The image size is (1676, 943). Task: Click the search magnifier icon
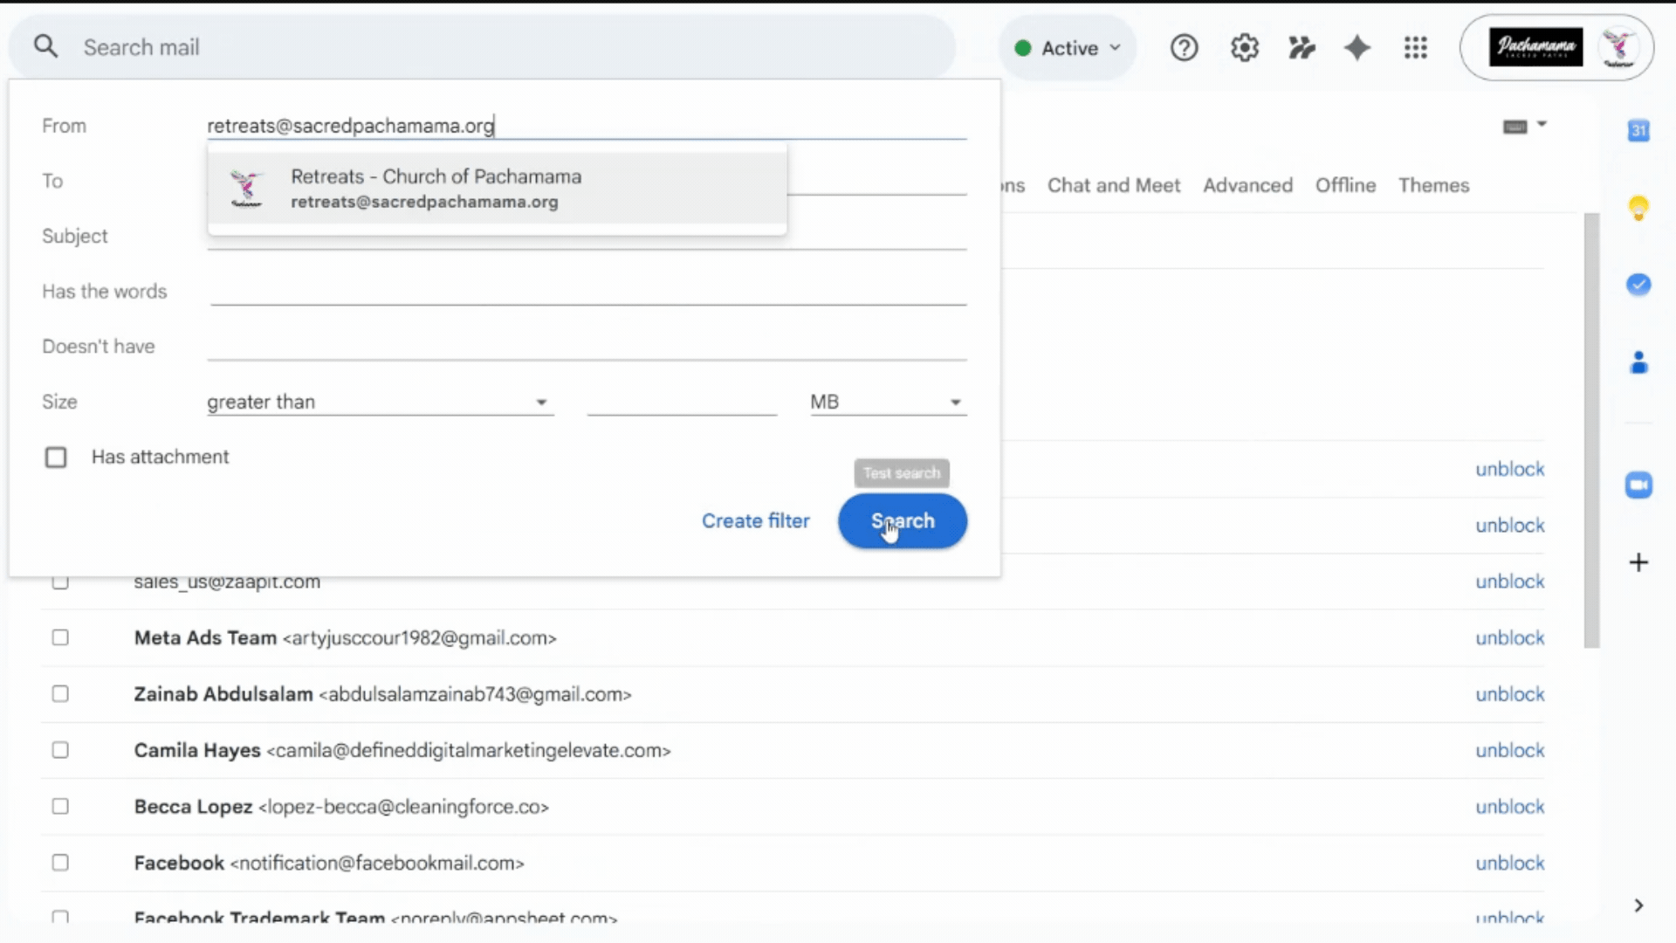pos(46,47)
